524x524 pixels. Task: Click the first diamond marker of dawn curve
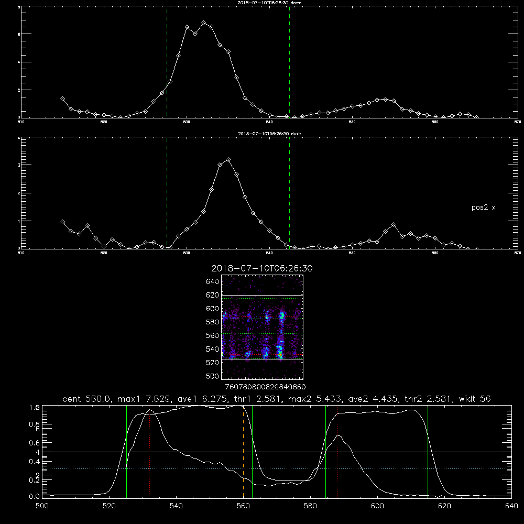(x=62, y=99)
